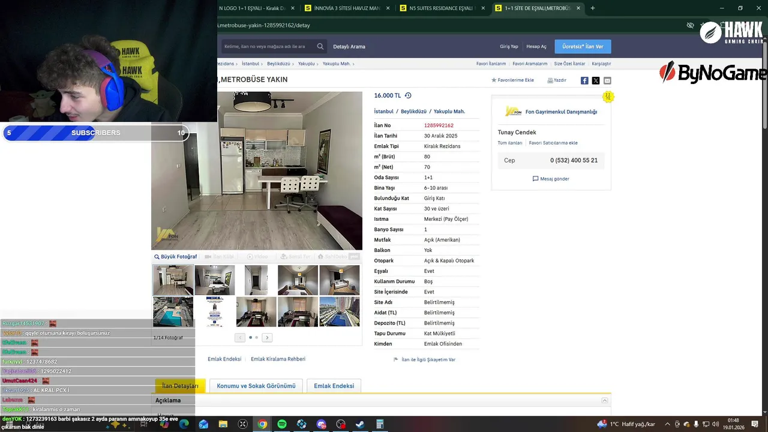Screen dimensions: 768x432
Task: Focus the site search input field
Action: click(x=268, y=46)
